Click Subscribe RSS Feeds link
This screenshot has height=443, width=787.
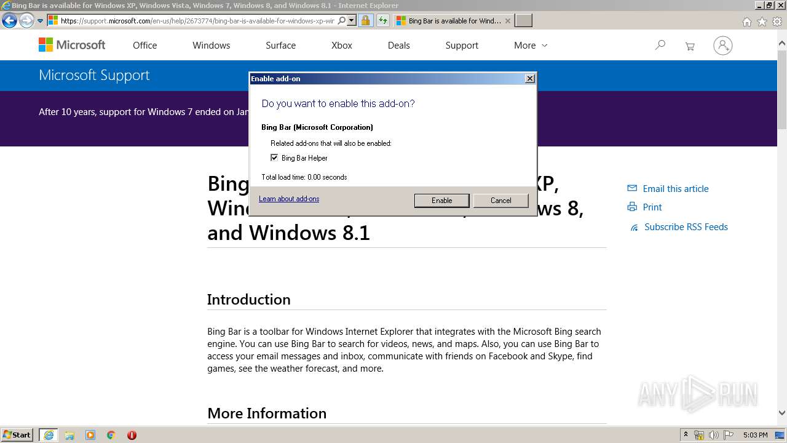(x=686, y=227)
